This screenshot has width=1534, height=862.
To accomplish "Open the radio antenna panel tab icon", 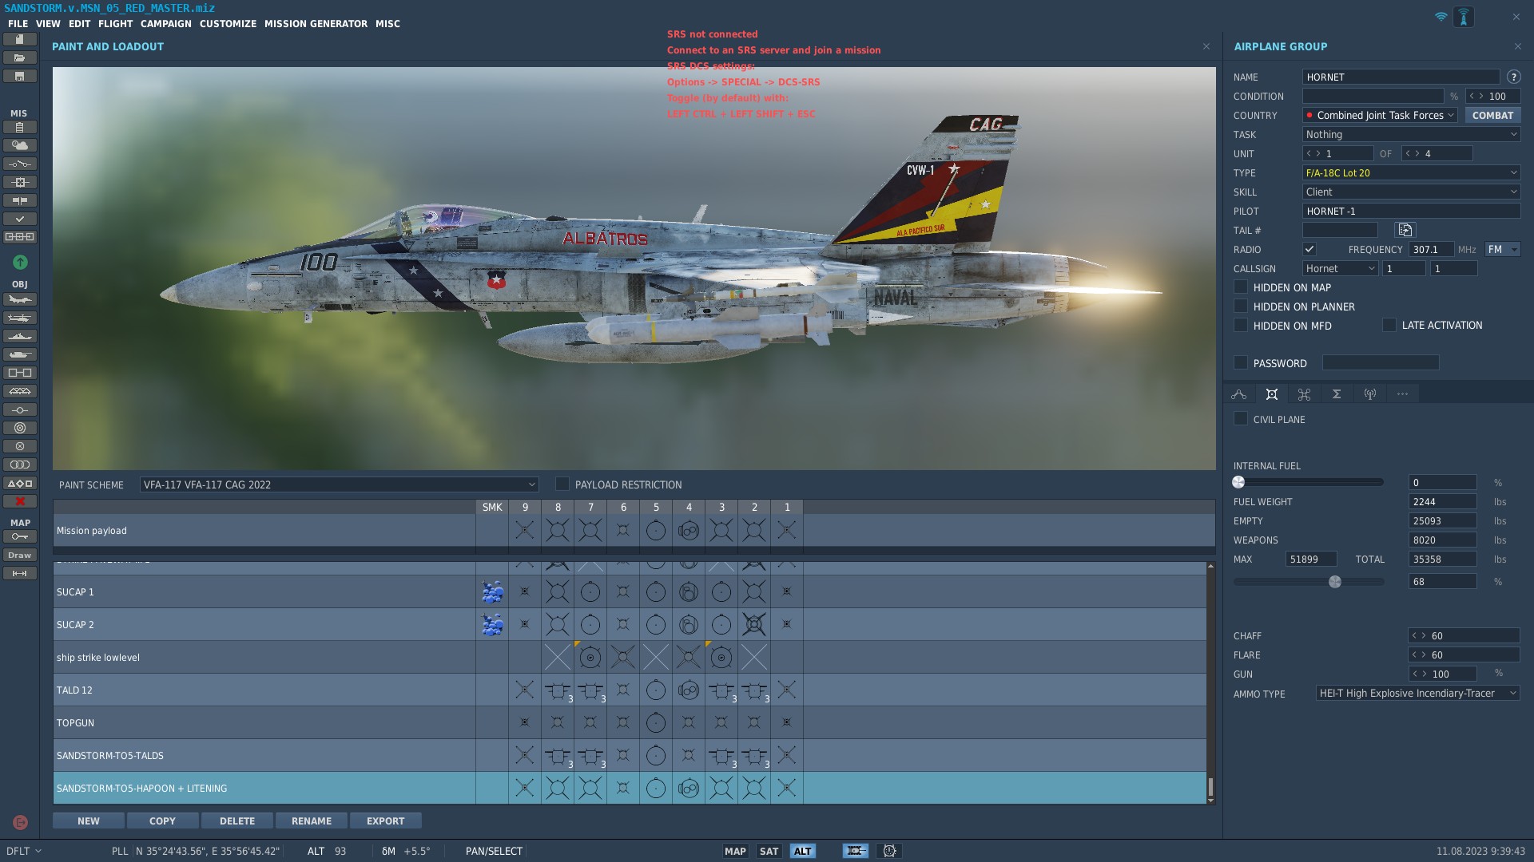I will 1369,394.
